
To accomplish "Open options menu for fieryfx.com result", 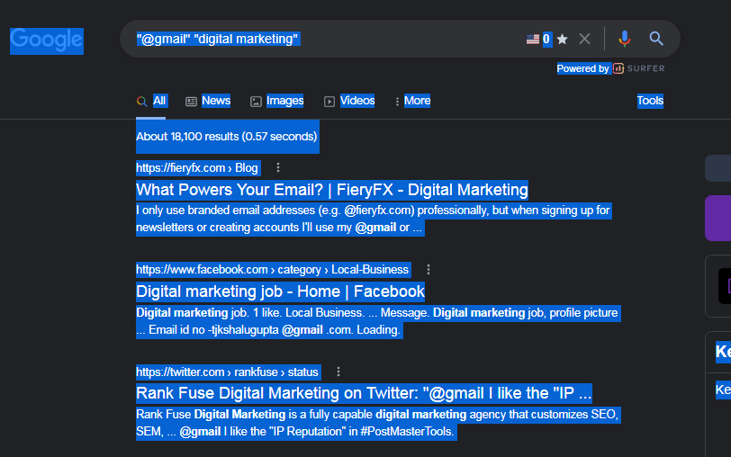I will click(278, 167).
